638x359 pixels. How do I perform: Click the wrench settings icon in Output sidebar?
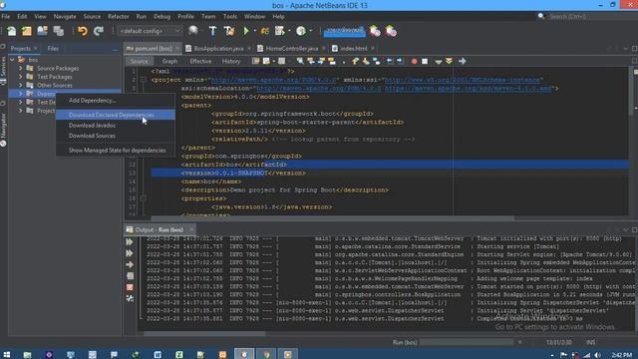coord(130,298)
